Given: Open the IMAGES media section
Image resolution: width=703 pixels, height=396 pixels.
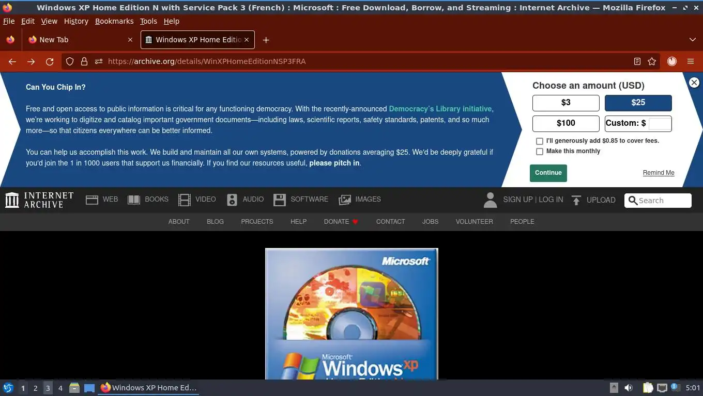Looking at the screenshot, I should click(x=360, y=200).
